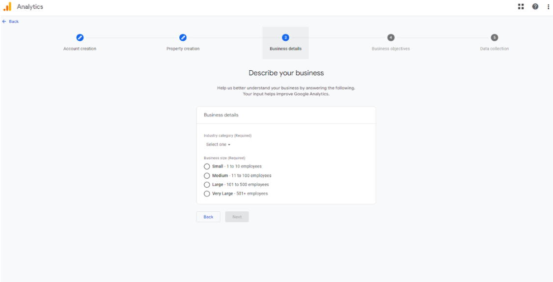This screenshot has height=282, width=553.
Task: Go to the Business objectives step label
Action: click(390, 49)
